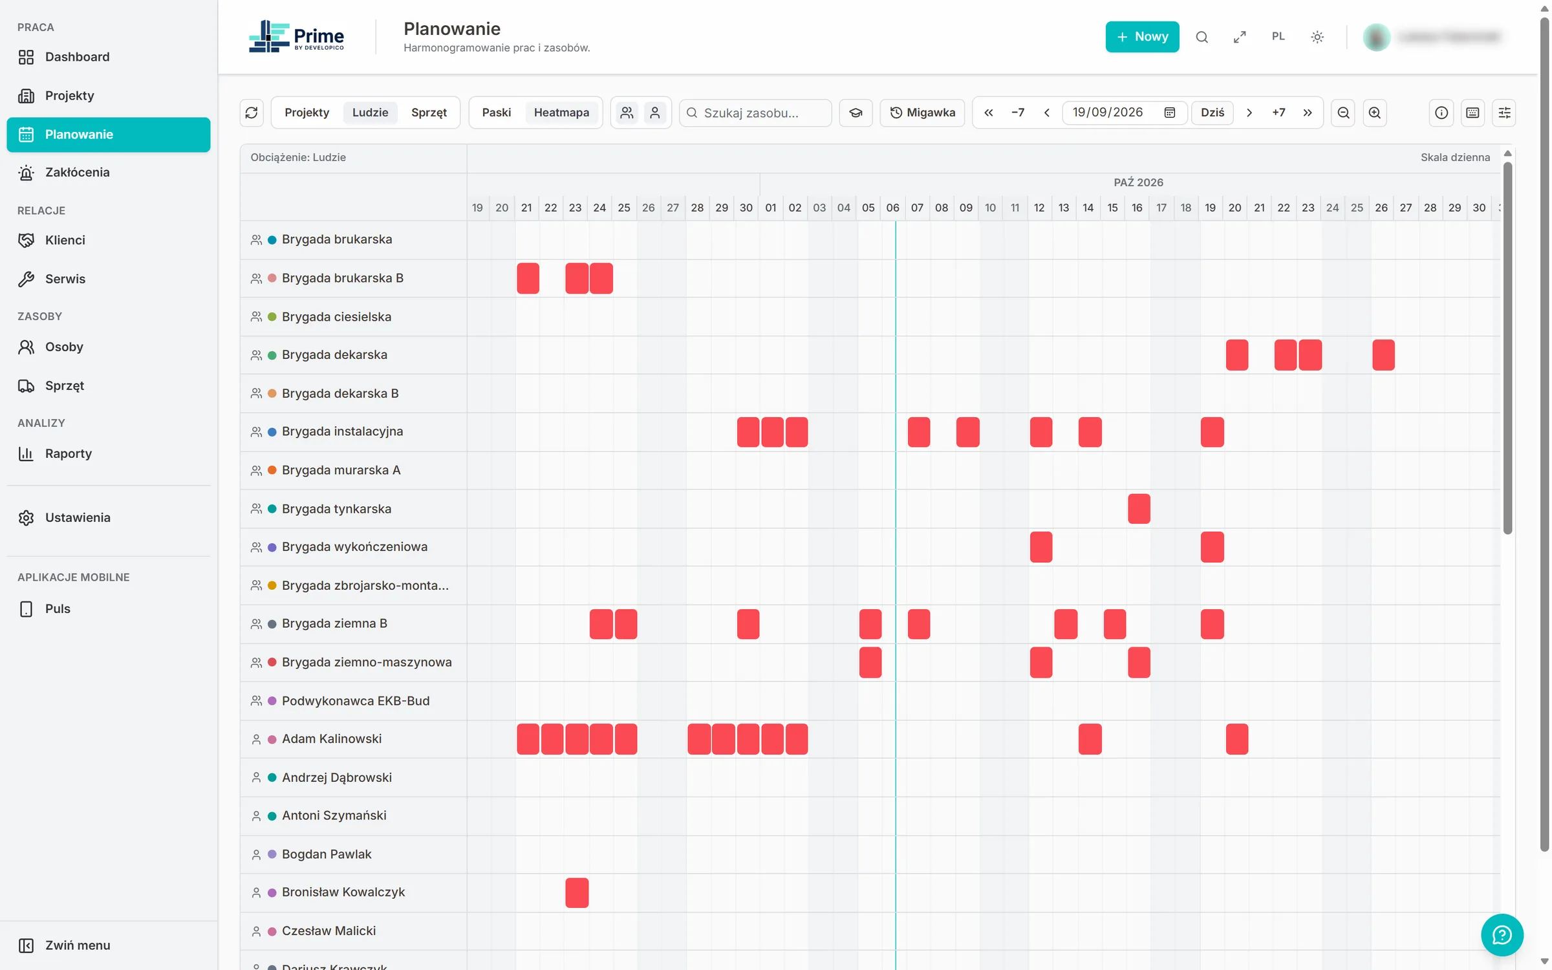The image size is (1552, 970).
Task: Open view settings sliders icon
Action: tap(1505, 113)
